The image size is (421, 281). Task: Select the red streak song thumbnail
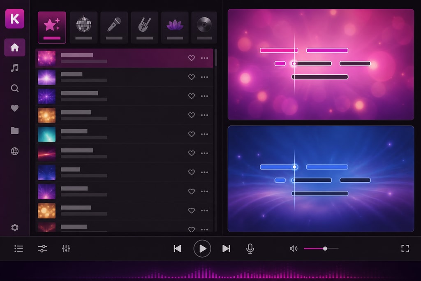[x=47, y=153]
